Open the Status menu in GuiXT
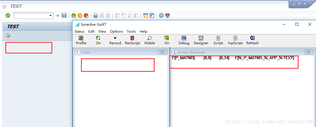316x127 pixels. coord(79,32)
